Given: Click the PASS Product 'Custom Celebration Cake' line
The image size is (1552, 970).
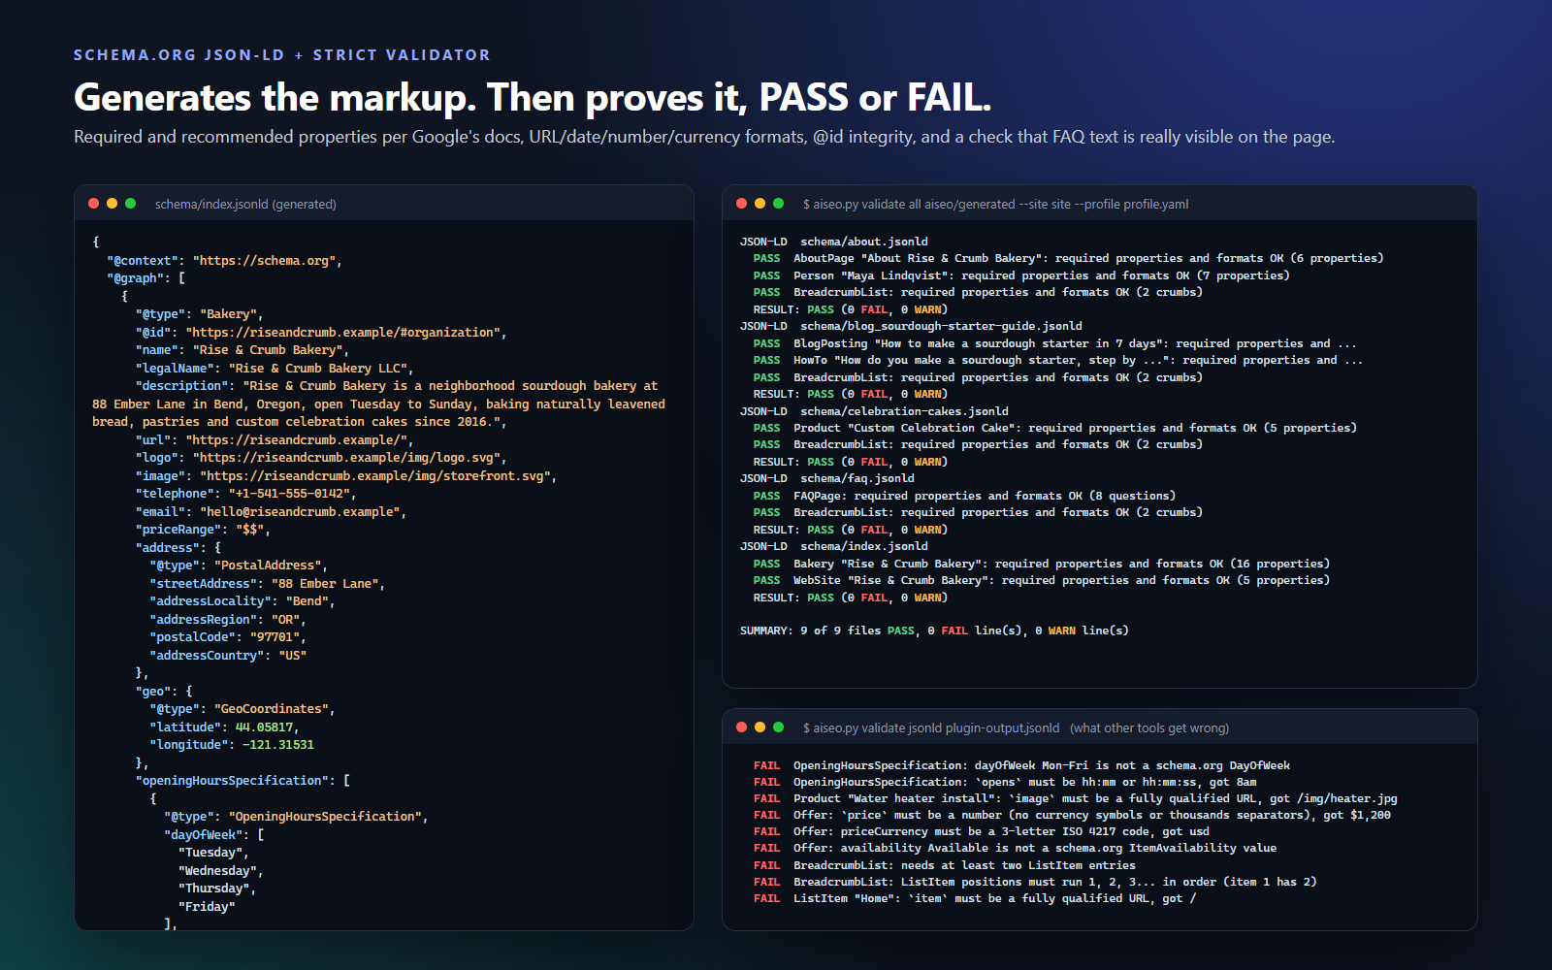Looking at the screenshot, I should pyautogui.click(x=1055, y=428).
